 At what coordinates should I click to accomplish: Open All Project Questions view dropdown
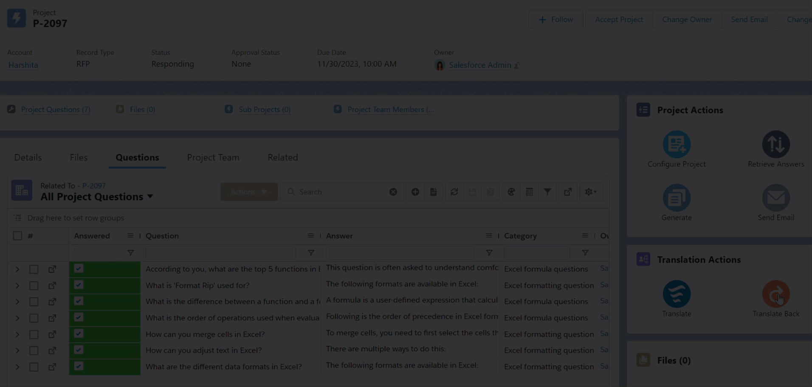coord(150,196)
